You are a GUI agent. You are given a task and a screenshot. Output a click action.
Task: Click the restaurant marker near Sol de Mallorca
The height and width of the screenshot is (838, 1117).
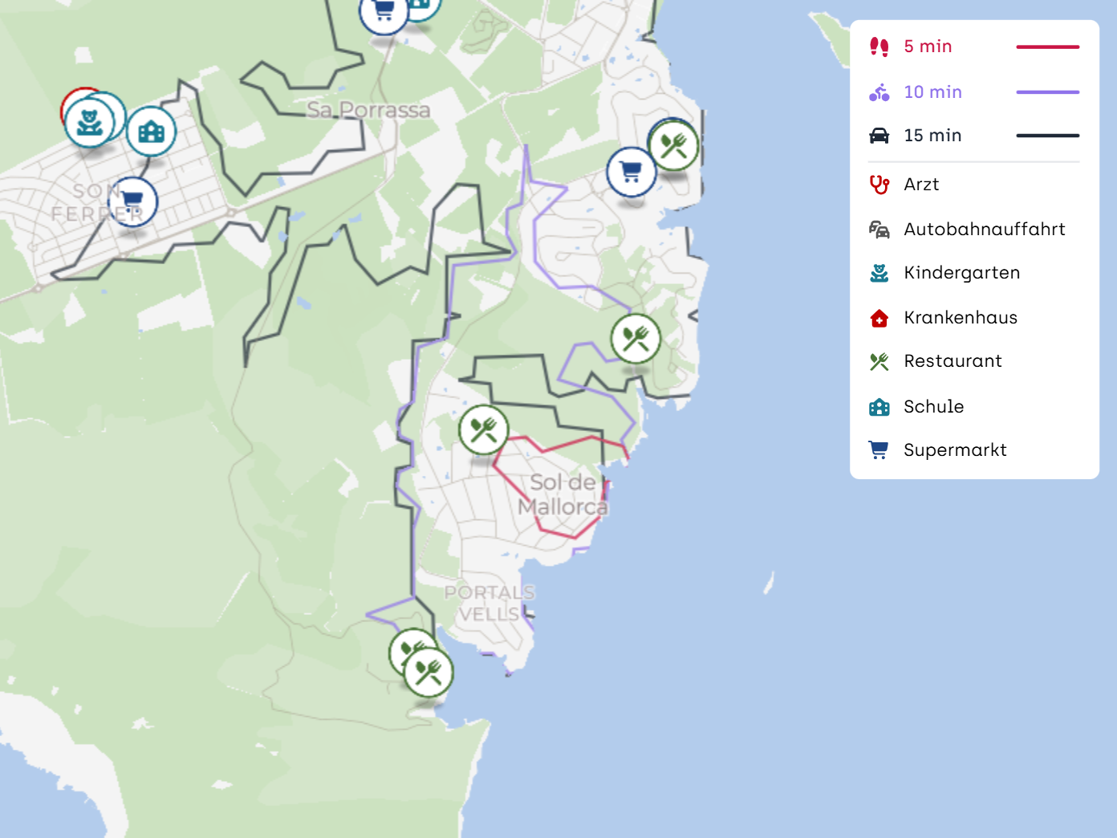(x=484, y=430)
